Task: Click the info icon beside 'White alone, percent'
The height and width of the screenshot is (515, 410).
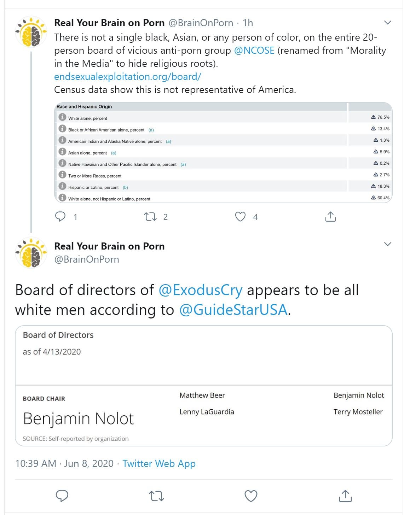Action: [x=62, y=117]
